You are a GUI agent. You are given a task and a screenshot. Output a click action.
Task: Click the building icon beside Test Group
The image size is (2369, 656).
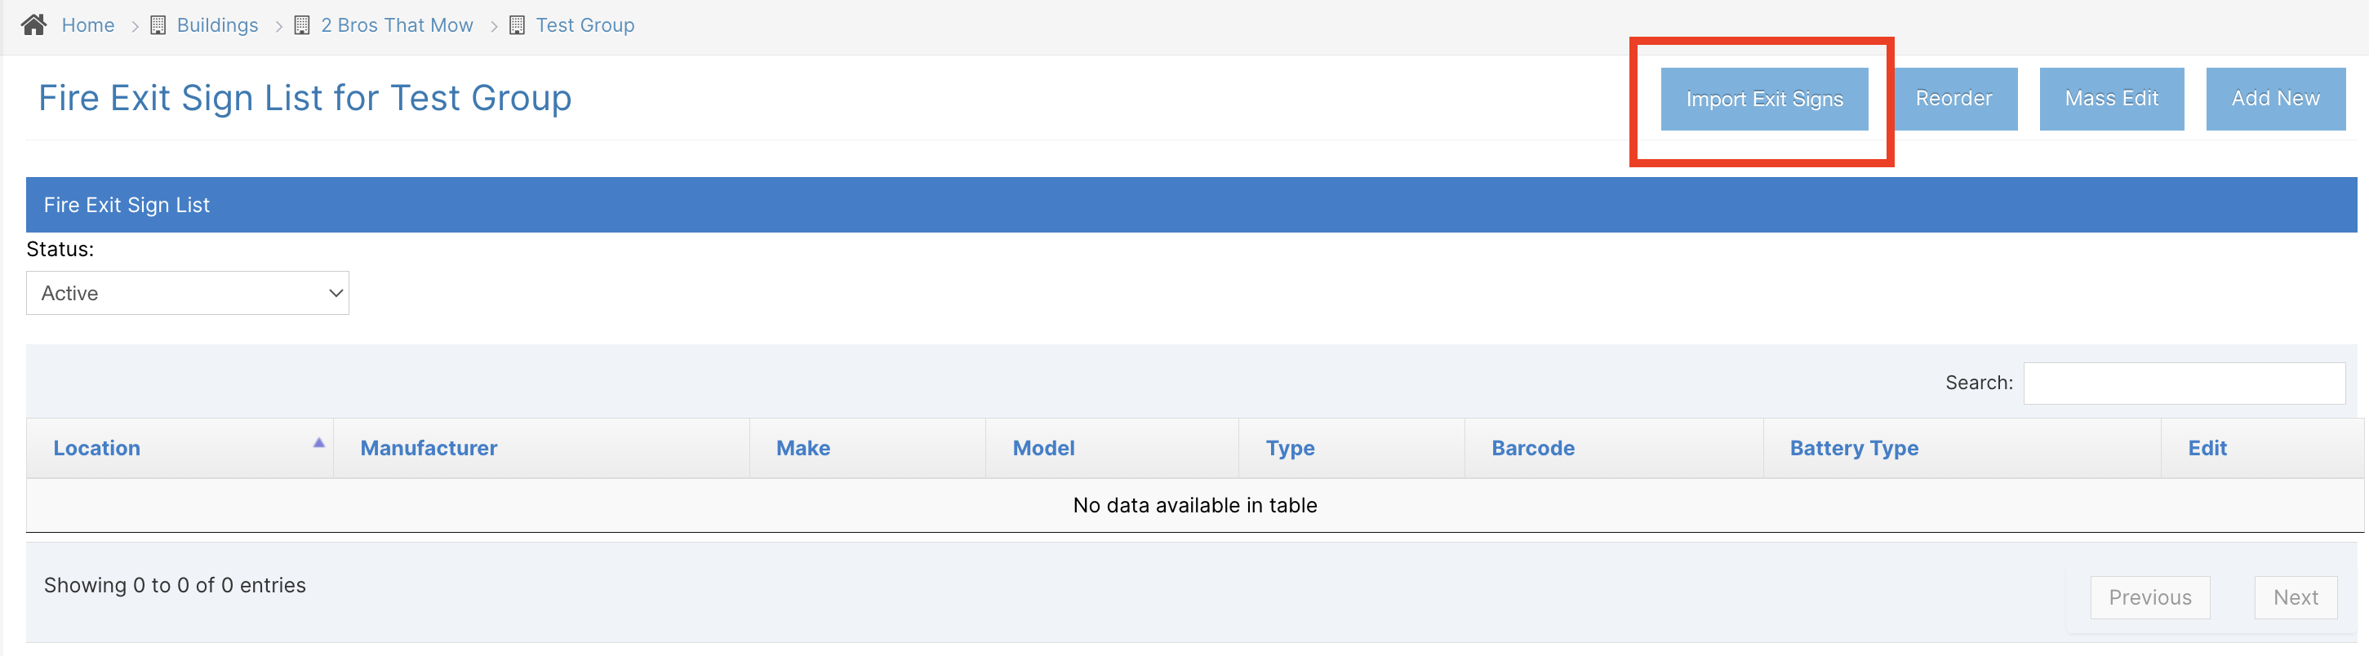point(517,24)
